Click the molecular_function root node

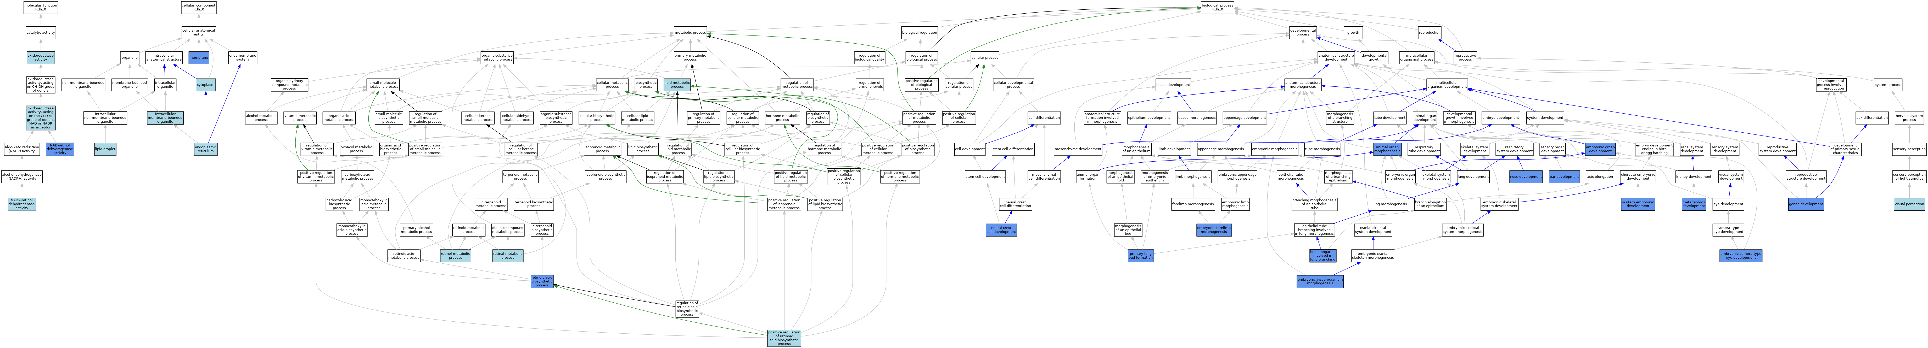click(x=40, y=8)
